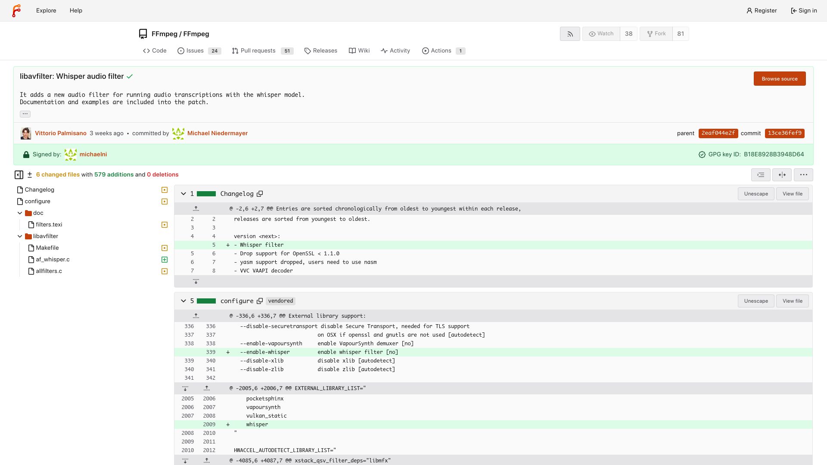Open the Activity tab
This screenshot has width=827, height=465.
click(x=395, y=51)
